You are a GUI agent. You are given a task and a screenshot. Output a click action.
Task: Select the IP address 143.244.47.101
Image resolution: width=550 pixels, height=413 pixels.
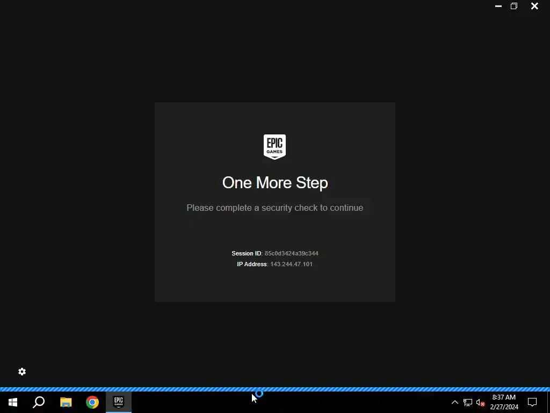291,264
